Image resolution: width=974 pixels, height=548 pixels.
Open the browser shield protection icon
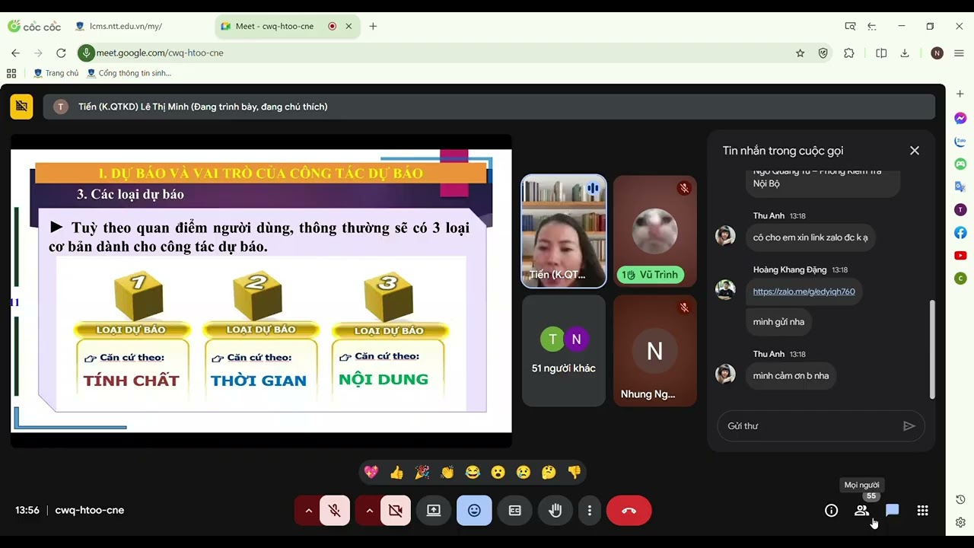823,53
